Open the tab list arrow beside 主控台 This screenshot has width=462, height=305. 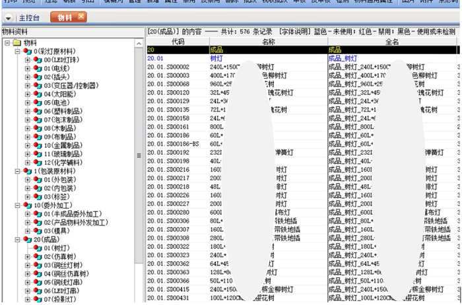8,18
